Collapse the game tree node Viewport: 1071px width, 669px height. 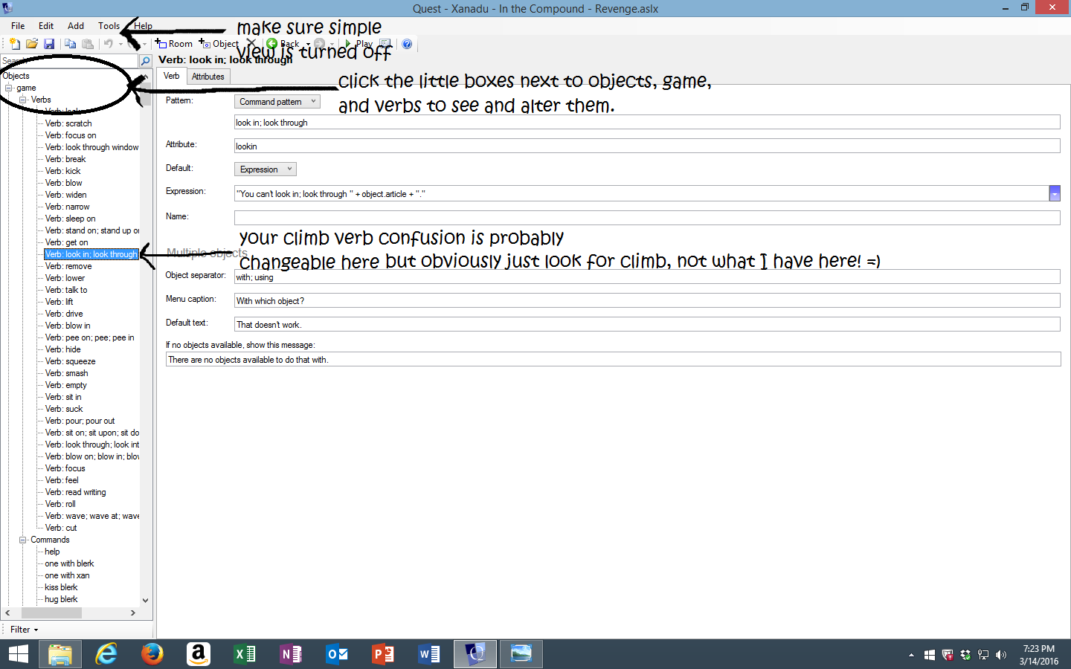[x=9, y=88]
